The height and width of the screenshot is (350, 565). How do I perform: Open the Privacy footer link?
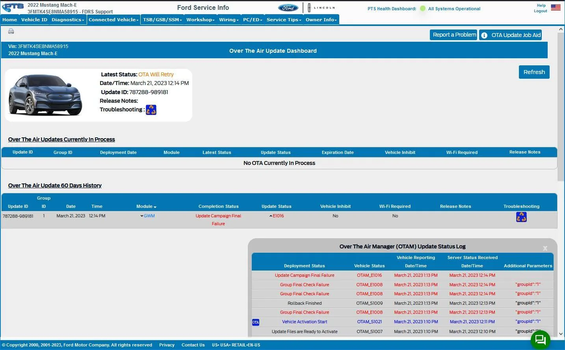pyautogui.click(x=167, y=345)
